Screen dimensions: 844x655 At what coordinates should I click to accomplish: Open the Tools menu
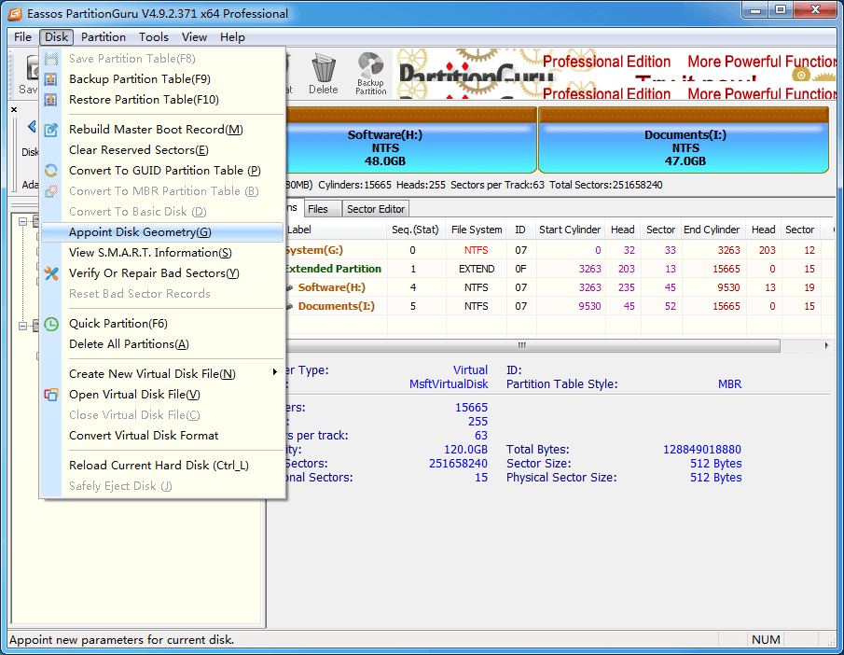(x=153, y=37)
